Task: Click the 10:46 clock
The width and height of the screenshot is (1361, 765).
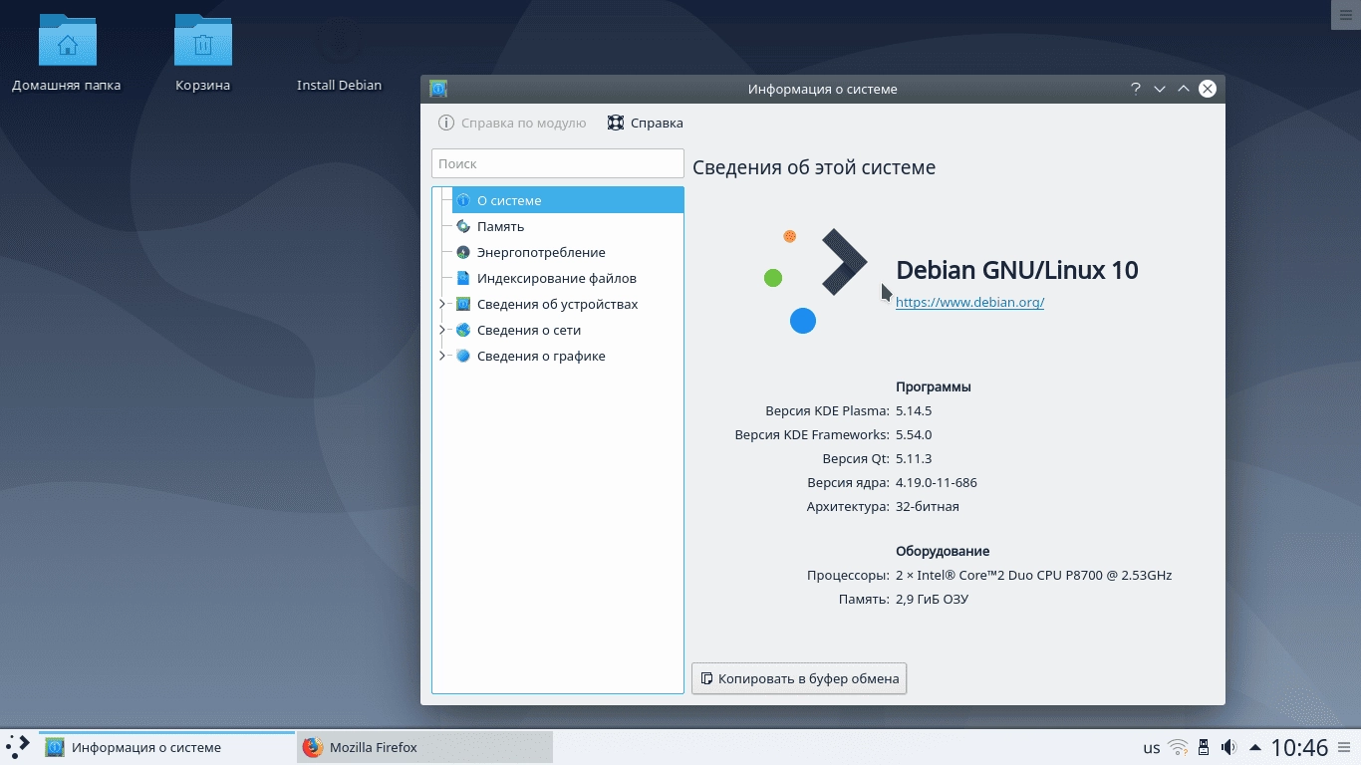Action: click(x=1299, y=747)
